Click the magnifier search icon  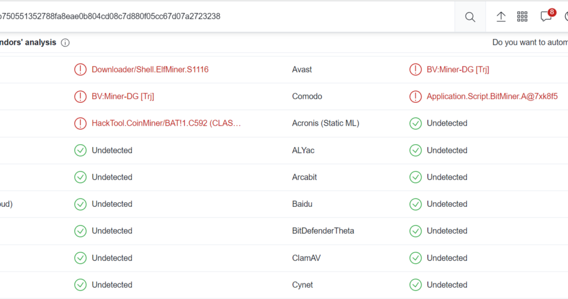click(x=470, y=17)
